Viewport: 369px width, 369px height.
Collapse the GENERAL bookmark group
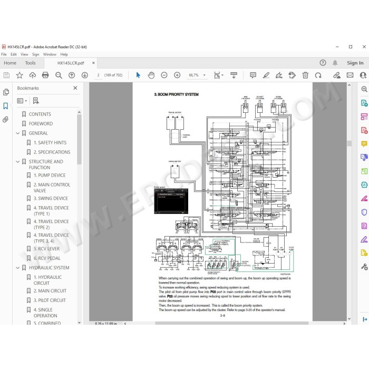click(x=17, y=133)
